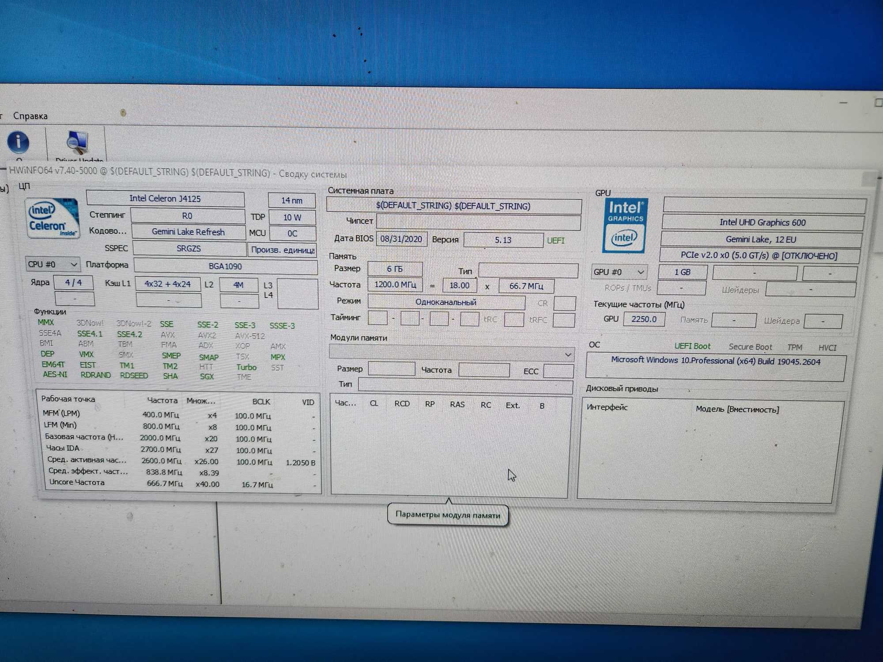The width and height of the screenshot is (883, 662).
Task: Click the PCIe v2.0 x0 status field
Action: click(759, 256)
